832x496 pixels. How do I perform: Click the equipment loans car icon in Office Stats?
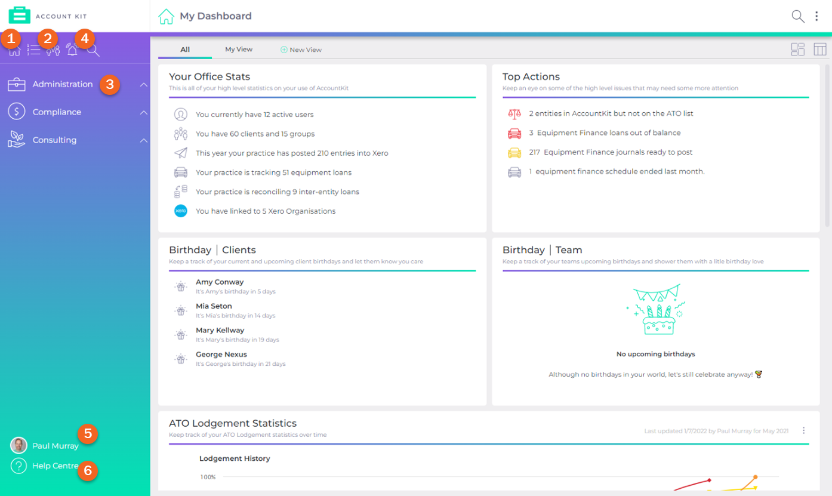coord(181,172)
